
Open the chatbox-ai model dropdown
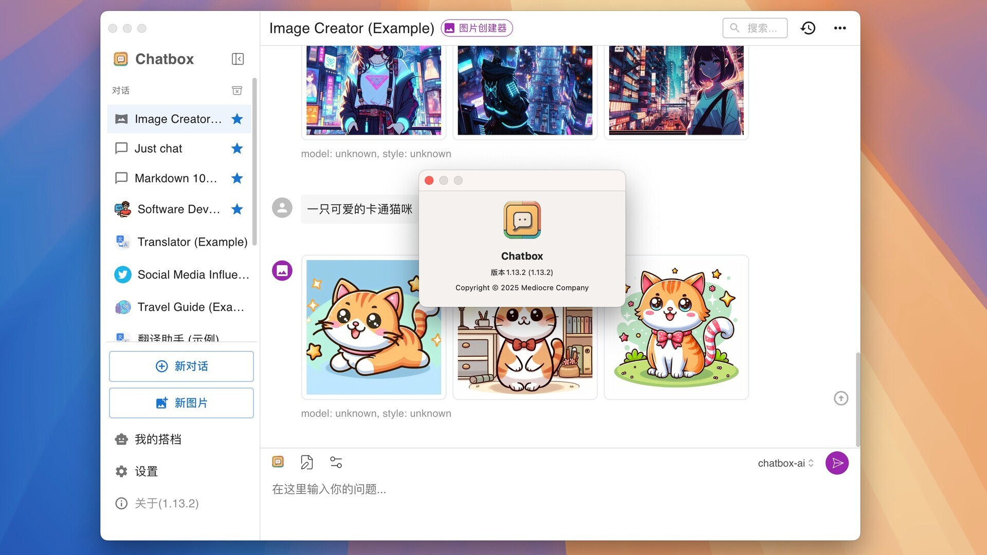(784, 463)
